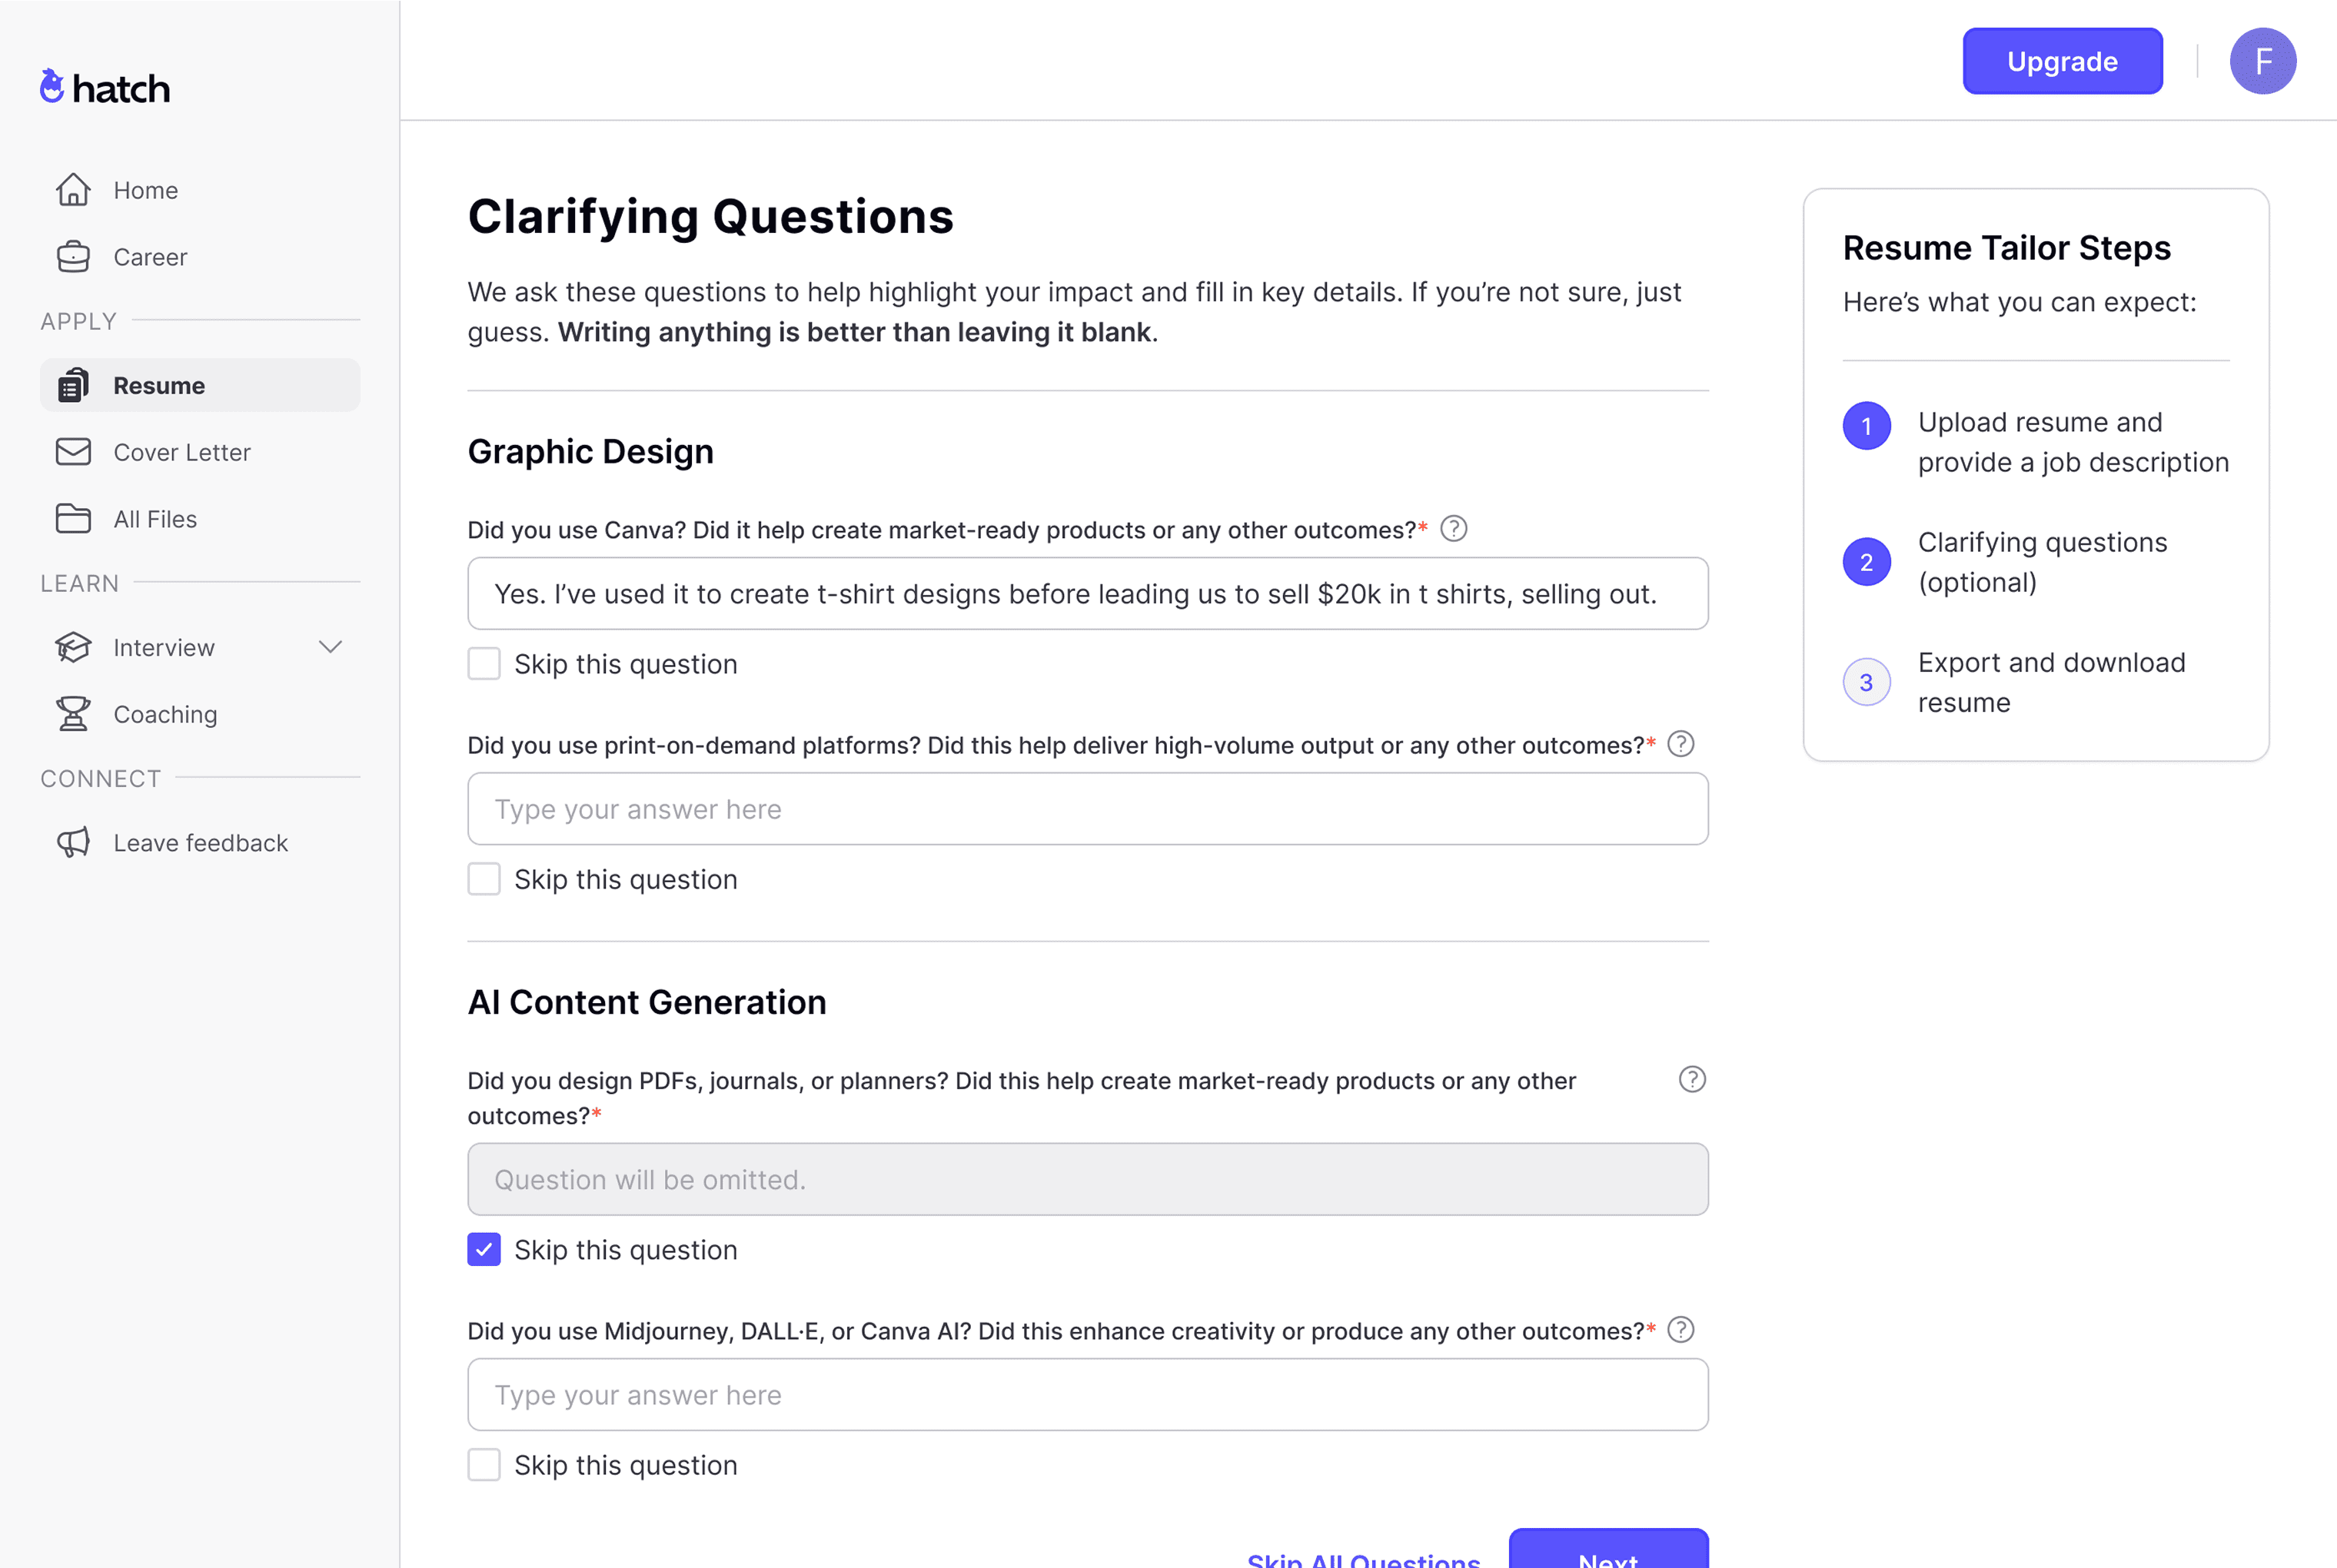Switch to the Resume tab in sidebar
Image resolution: width=2337 pixels, height=1568 pixels.
pyautogui.click(x=160, y=385)
